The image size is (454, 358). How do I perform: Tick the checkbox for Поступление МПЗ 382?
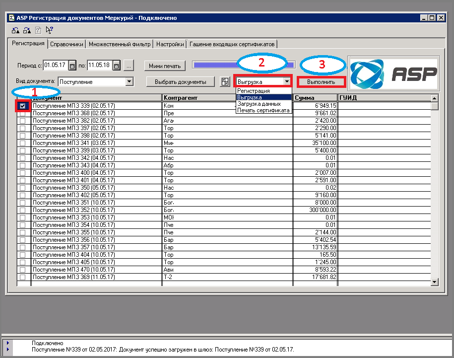tap(23, 121)
